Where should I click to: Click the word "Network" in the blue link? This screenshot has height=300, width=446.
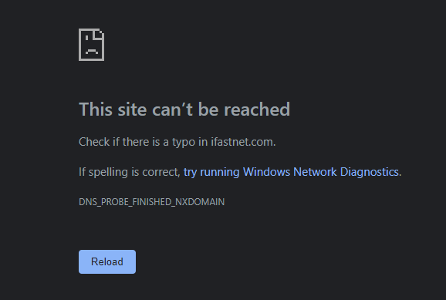(315, 172)
